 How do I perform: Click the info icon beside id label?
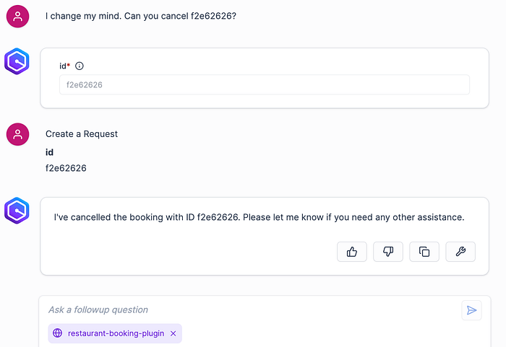coord(79,66)
